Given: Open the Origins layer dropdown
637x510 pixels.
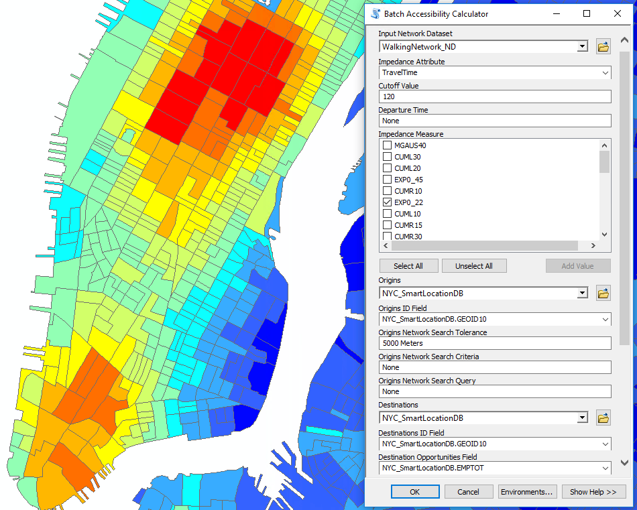Looking at the screenshot, I should pyautogui.click(x=582, y=293).
